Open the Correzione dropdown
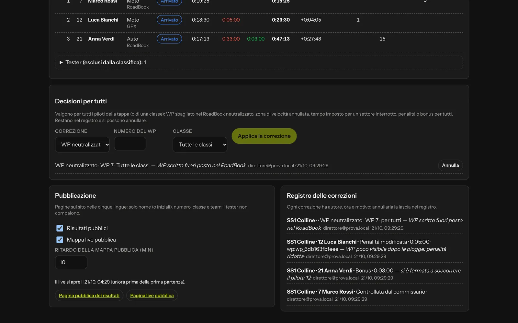This screenshot has width=518, height=323. (82, 145)
